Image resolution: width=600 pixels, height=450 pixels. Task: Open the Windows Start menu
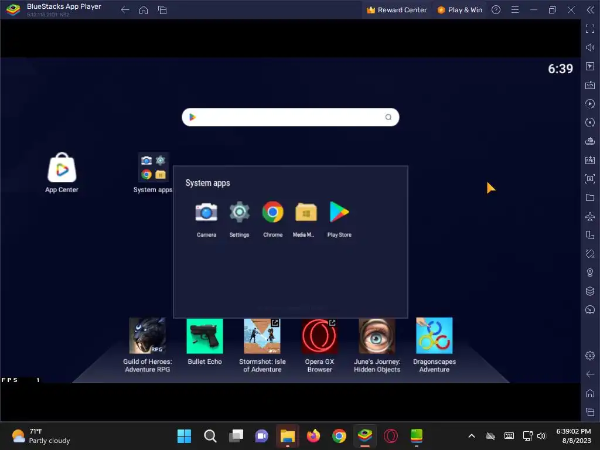pos(184,436)
